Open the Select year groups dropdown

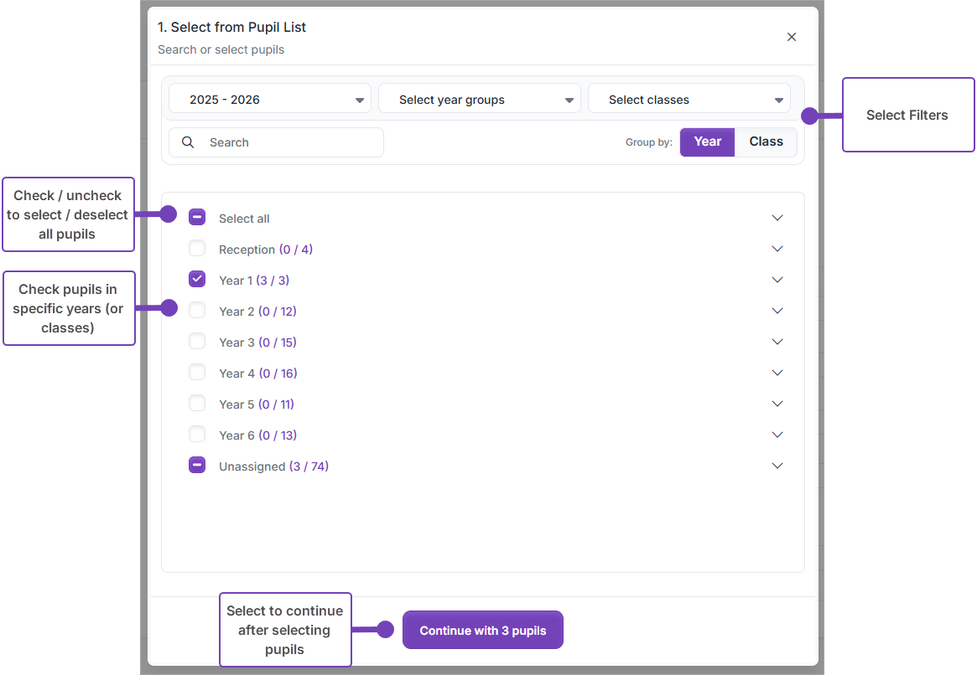(x=479, y=100)
